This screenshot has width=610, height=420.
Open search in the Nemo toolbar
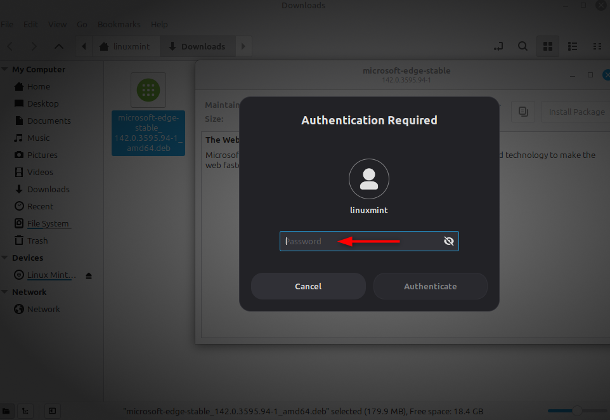(522, 46)
